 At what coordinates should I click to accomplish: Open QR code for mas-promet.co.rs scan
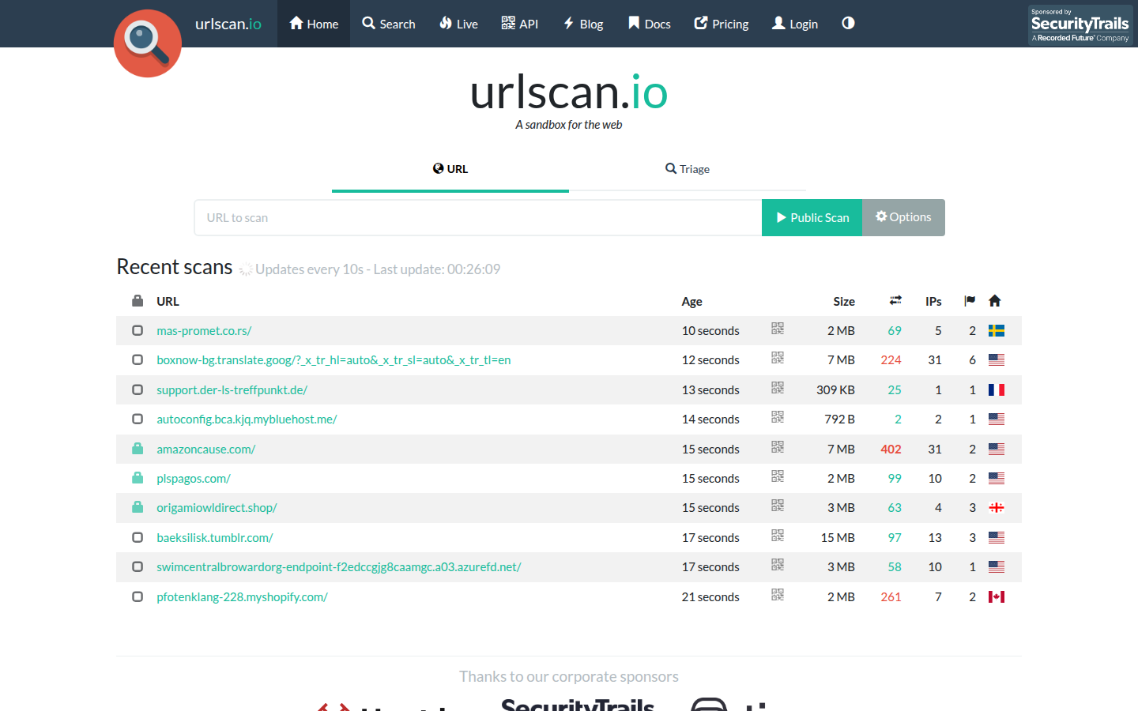[778, 329]
